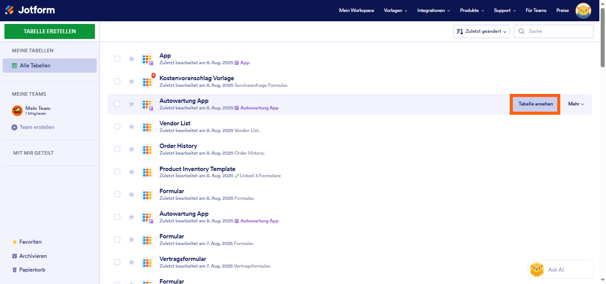Click Linked 3 Formulare text
Screen dimensions: 606x284
(260, 176)
